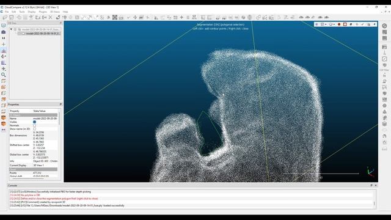Click the magnifier zoom icon in left toolbar

4,75
